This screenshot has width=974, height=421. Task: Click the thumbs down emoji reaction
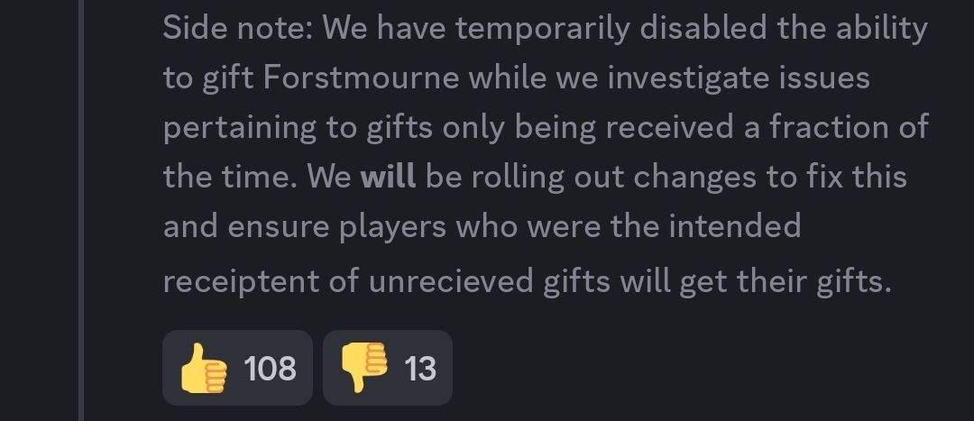point(388,368)
